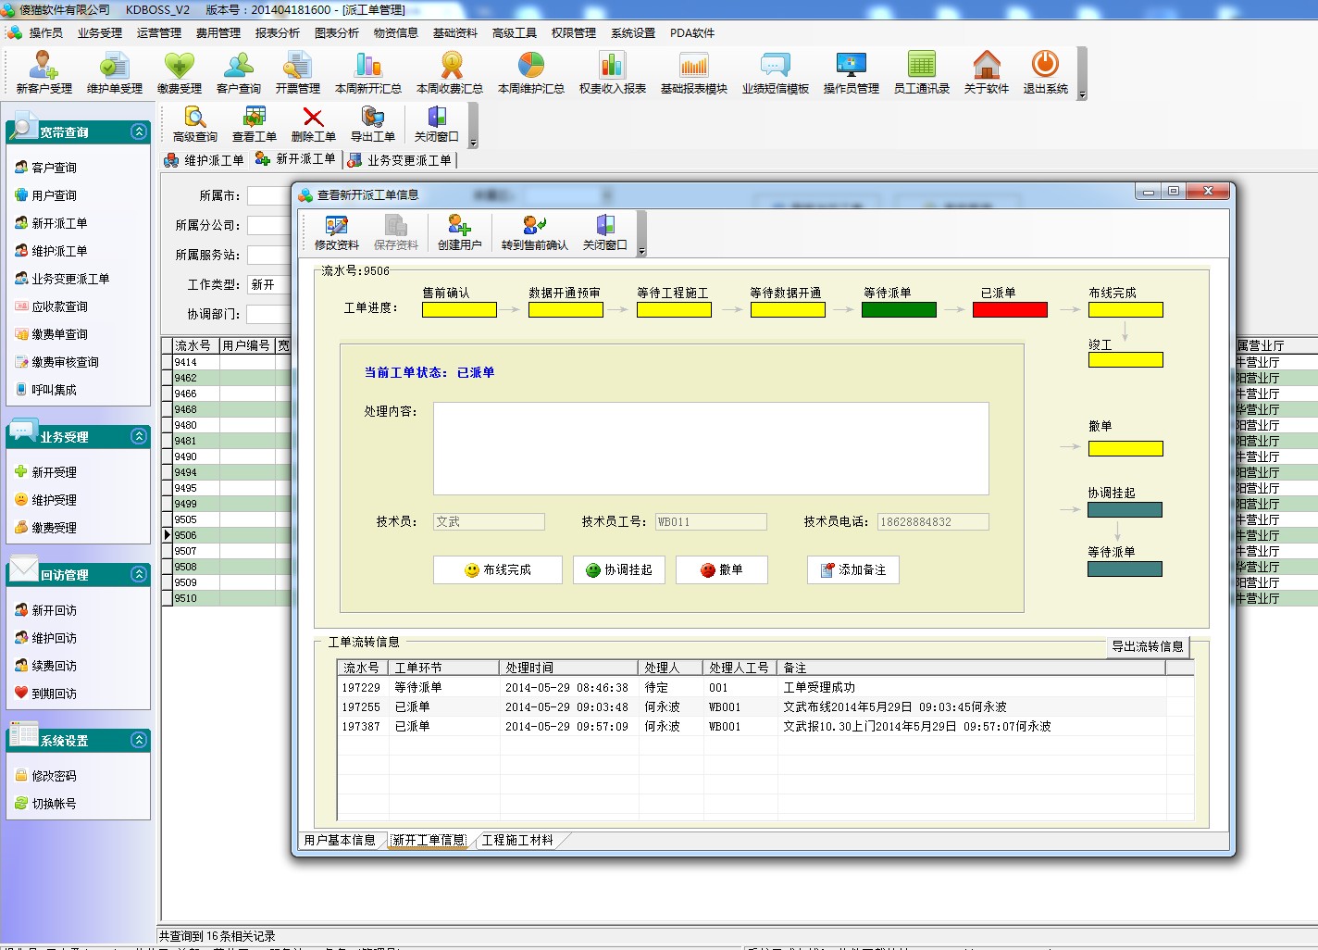This screenshot has width=1318, height=950.
Task: Click the 添加备注 button
Action: click(853, 569)
